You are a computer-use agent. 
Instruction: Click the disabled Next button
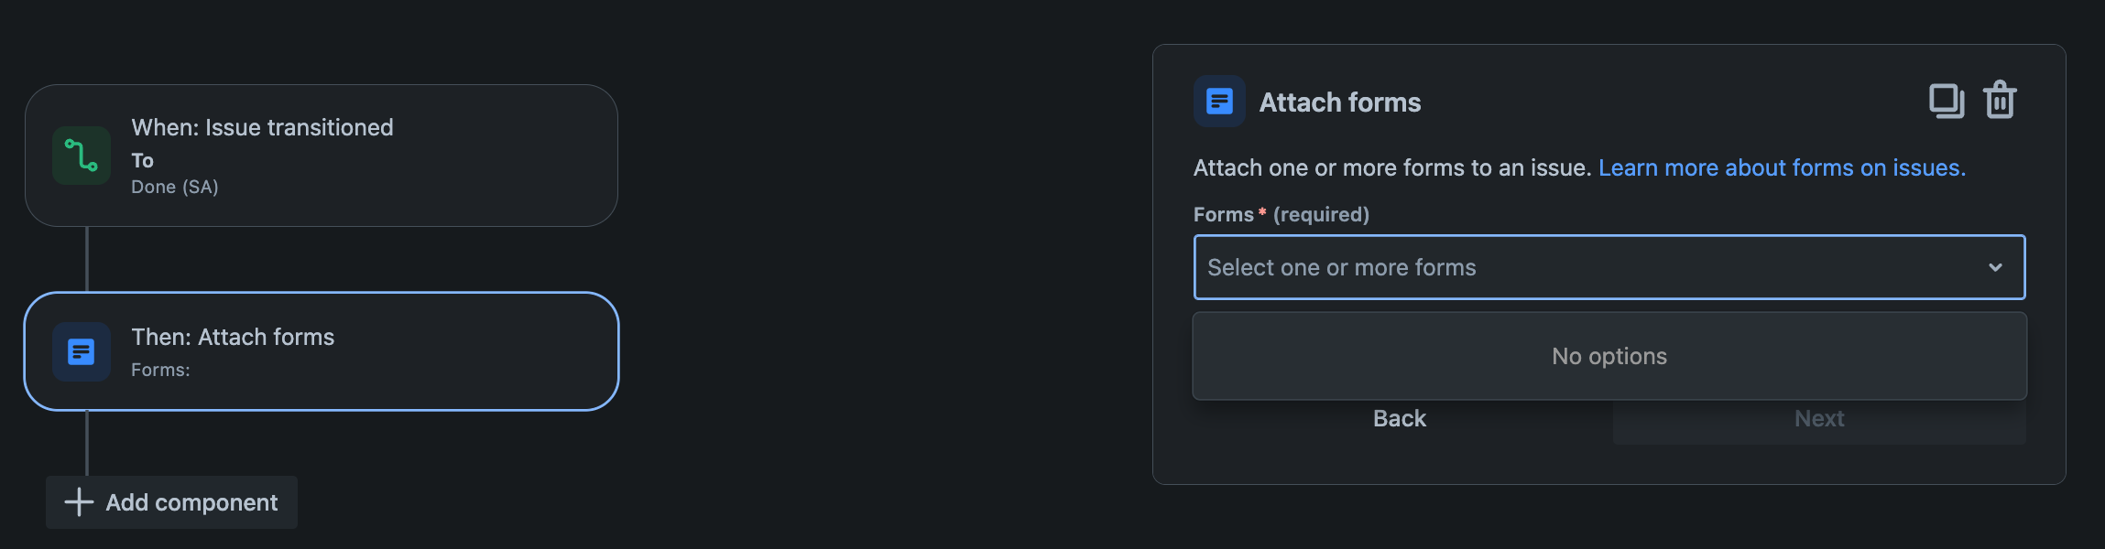pos(1819,418)
